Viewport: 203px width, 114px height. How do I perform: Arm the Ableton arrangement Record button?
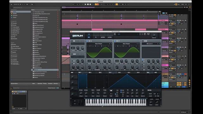90,4
